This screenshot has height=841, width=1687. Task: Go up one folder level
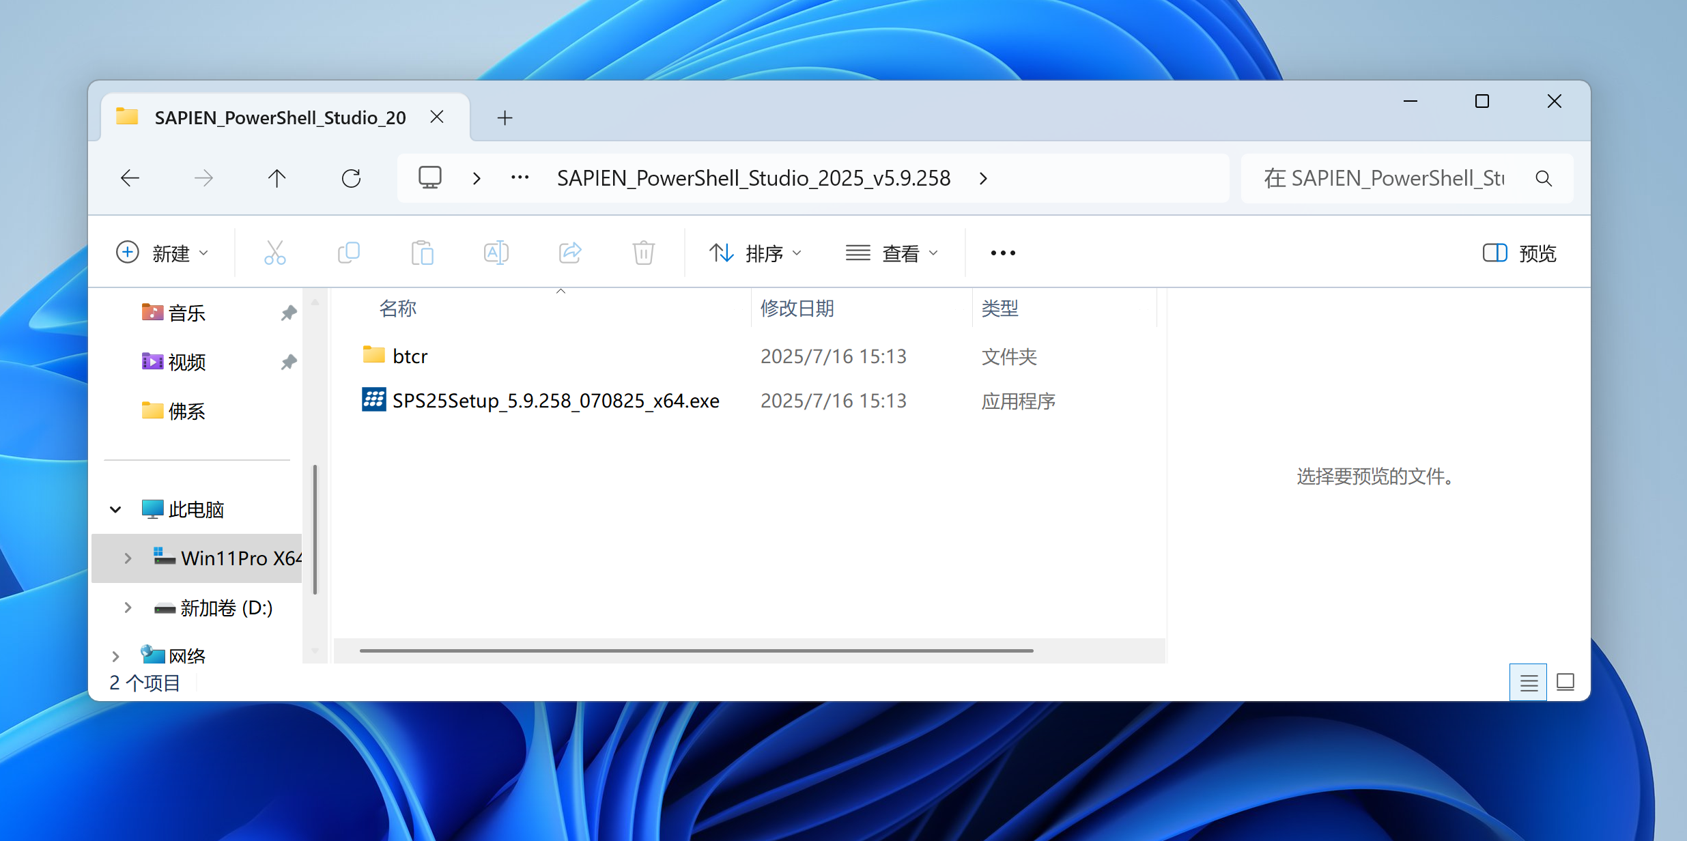coord(277,179)
